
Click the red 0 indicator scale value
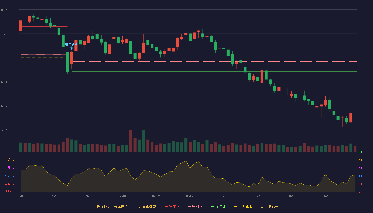point(359,192)
